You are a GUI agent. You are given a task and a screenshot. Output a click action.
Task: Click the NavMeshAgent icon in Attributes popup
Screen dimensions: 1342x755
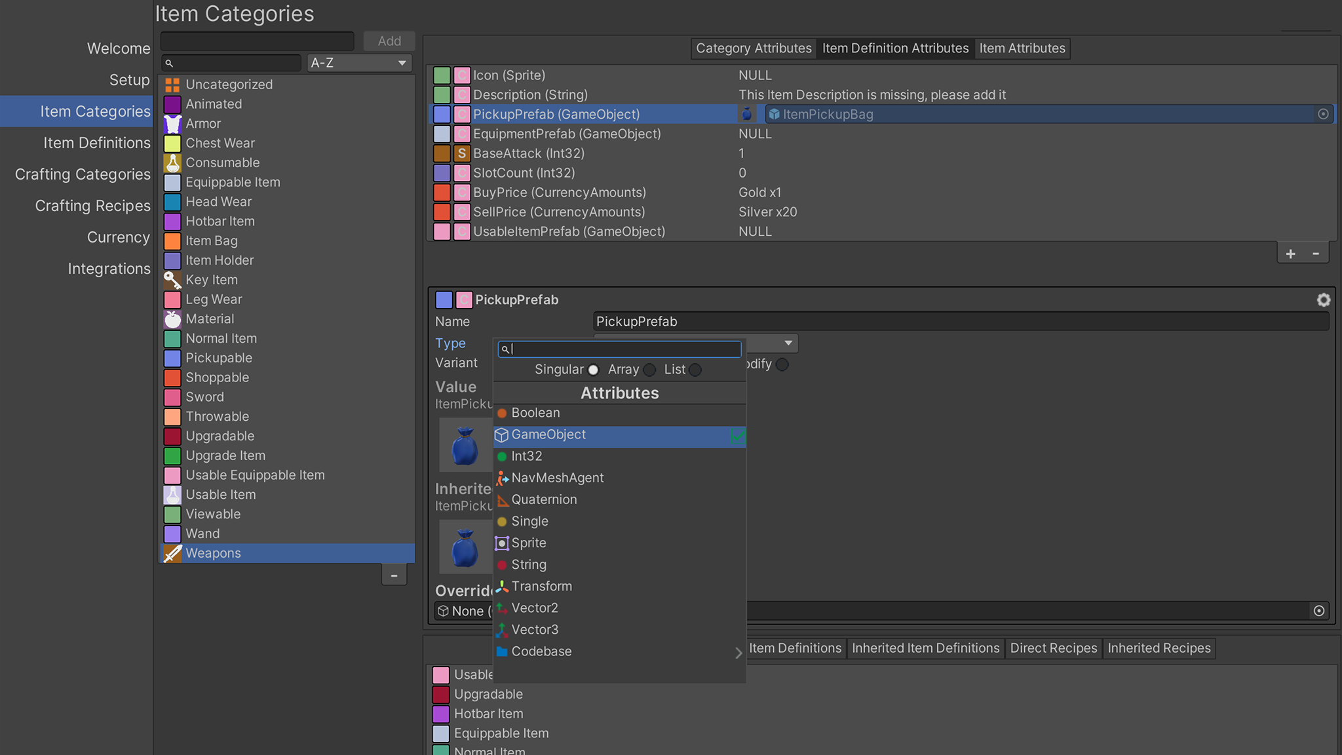pos(502,478)
